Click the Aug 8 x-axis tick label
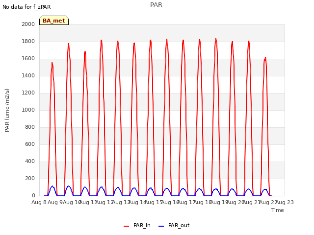This screenshot has height=235, width=314. pyautogui.click(x=39, y=202)
